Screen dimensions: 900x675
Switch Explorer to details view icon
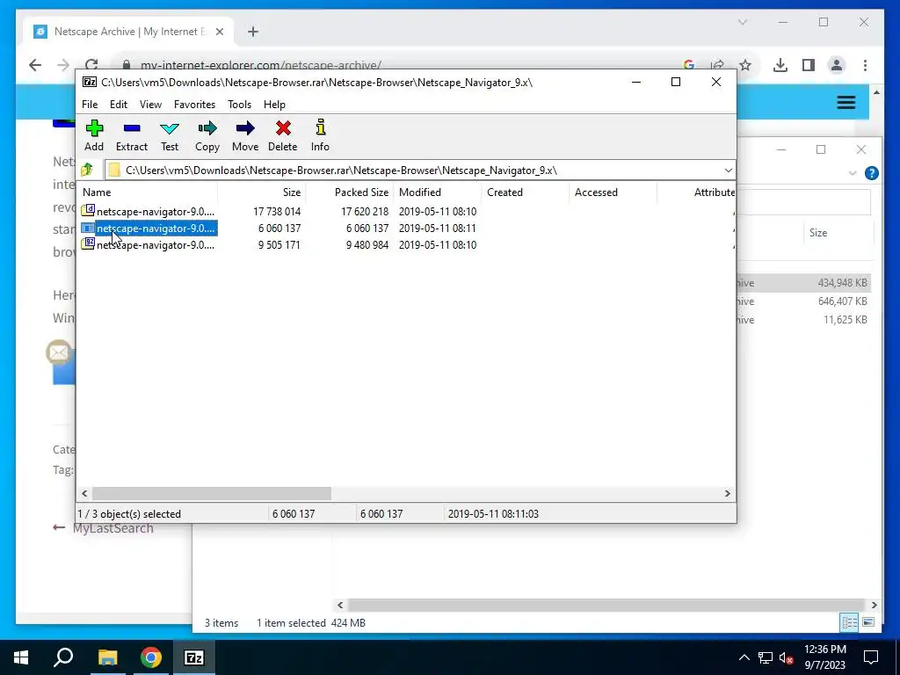pos(849,622)
